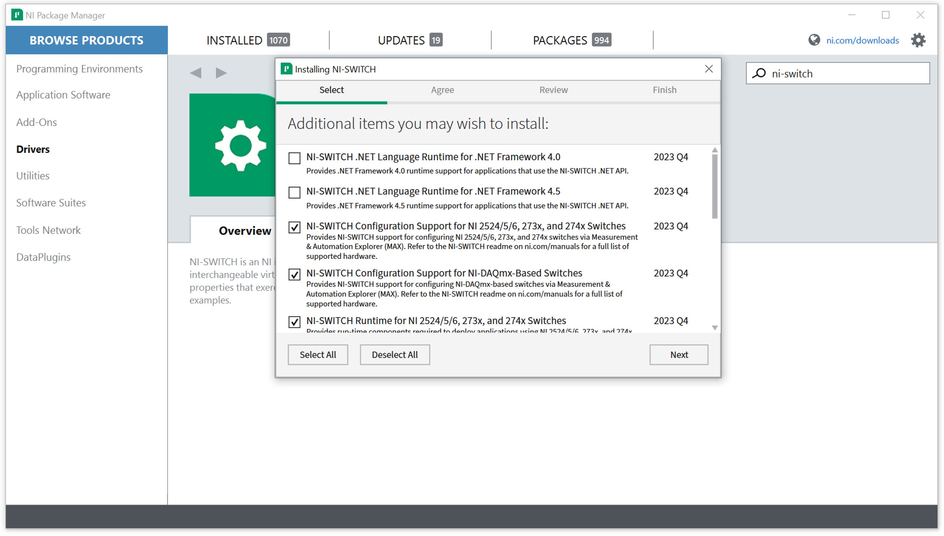Open settings via the gear icon

click(x=918, y=40)
